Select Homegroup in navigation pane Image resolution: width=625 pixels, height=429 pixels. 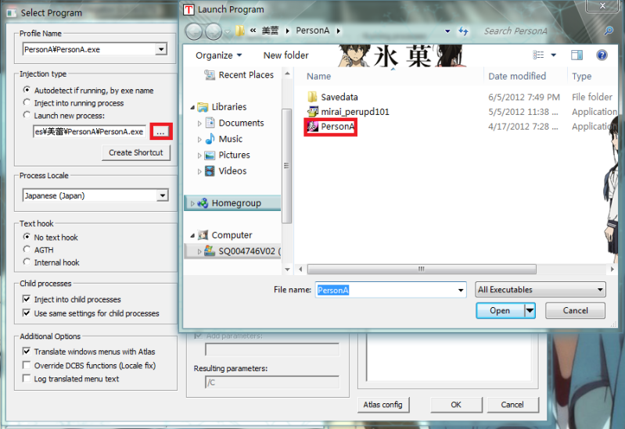235,203
